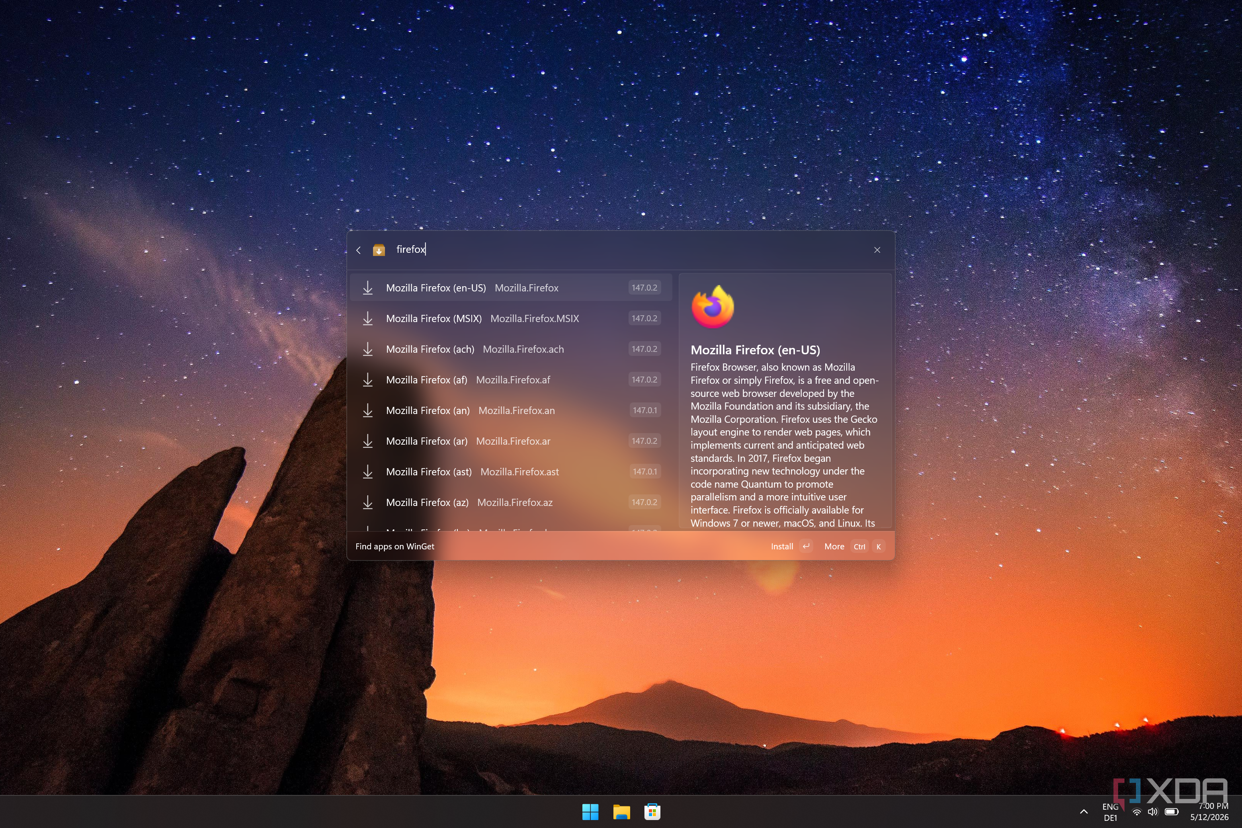Select the Mozilla Firefox (ast) result
1242x828 pixels.
coord(511,472)
